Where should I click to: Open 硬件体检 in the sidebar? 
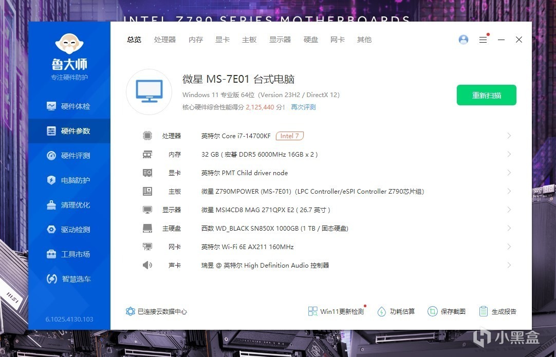69,106
